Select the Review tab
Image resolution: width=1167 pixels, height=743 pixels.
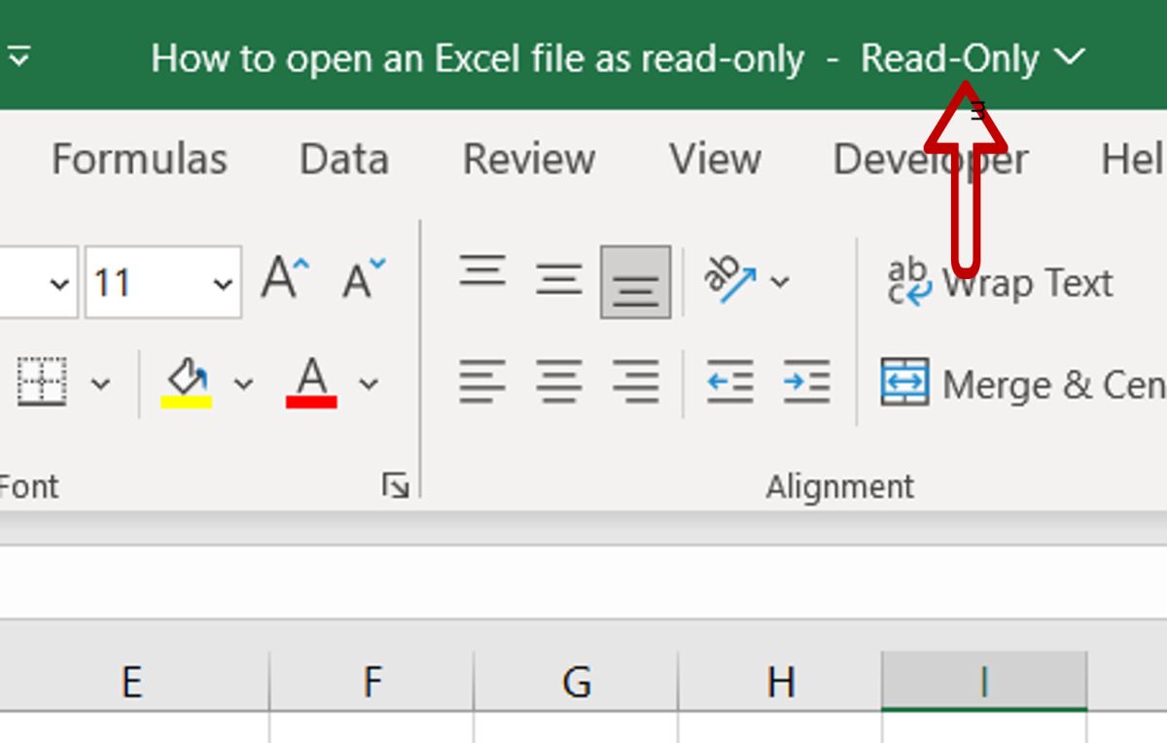click(529, 159)
